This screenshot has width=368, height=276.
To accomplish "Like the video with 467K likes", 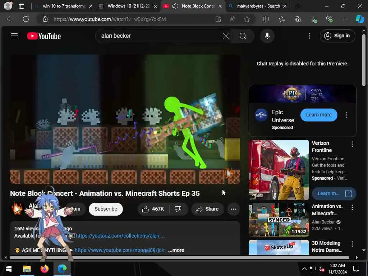I will [153, 209].
